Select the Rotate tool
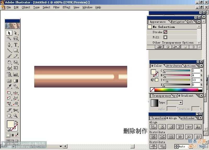The height and width of the screenshot is (150, 209). pyautogui.click(x=9, y=62)
